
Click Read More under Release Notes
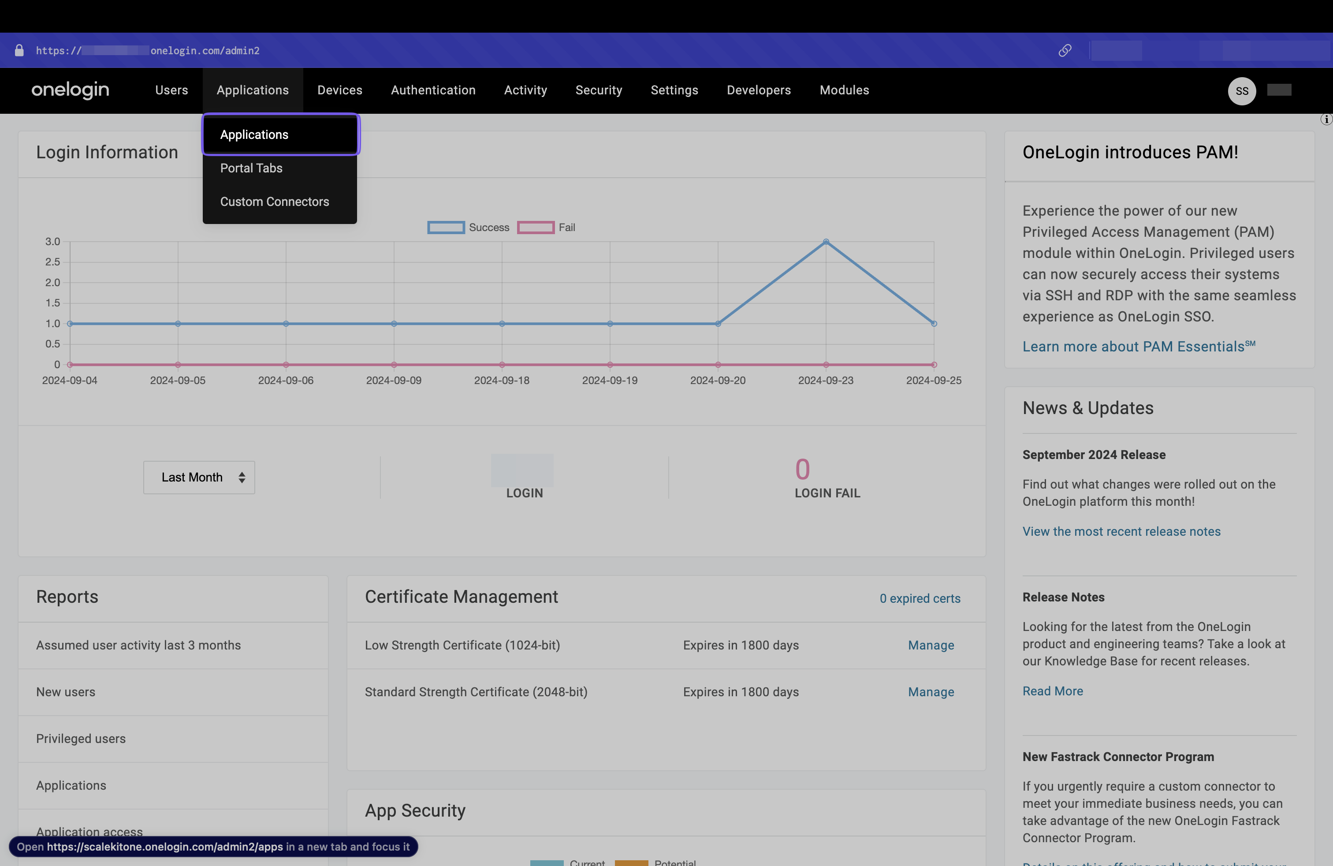point(1052,691)
